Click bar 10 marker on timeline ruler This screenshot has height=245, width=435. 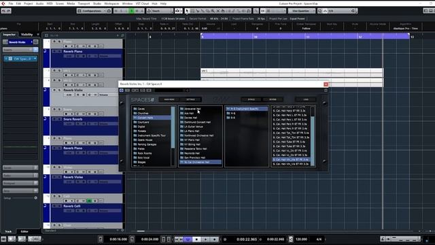tap(256, 37)
